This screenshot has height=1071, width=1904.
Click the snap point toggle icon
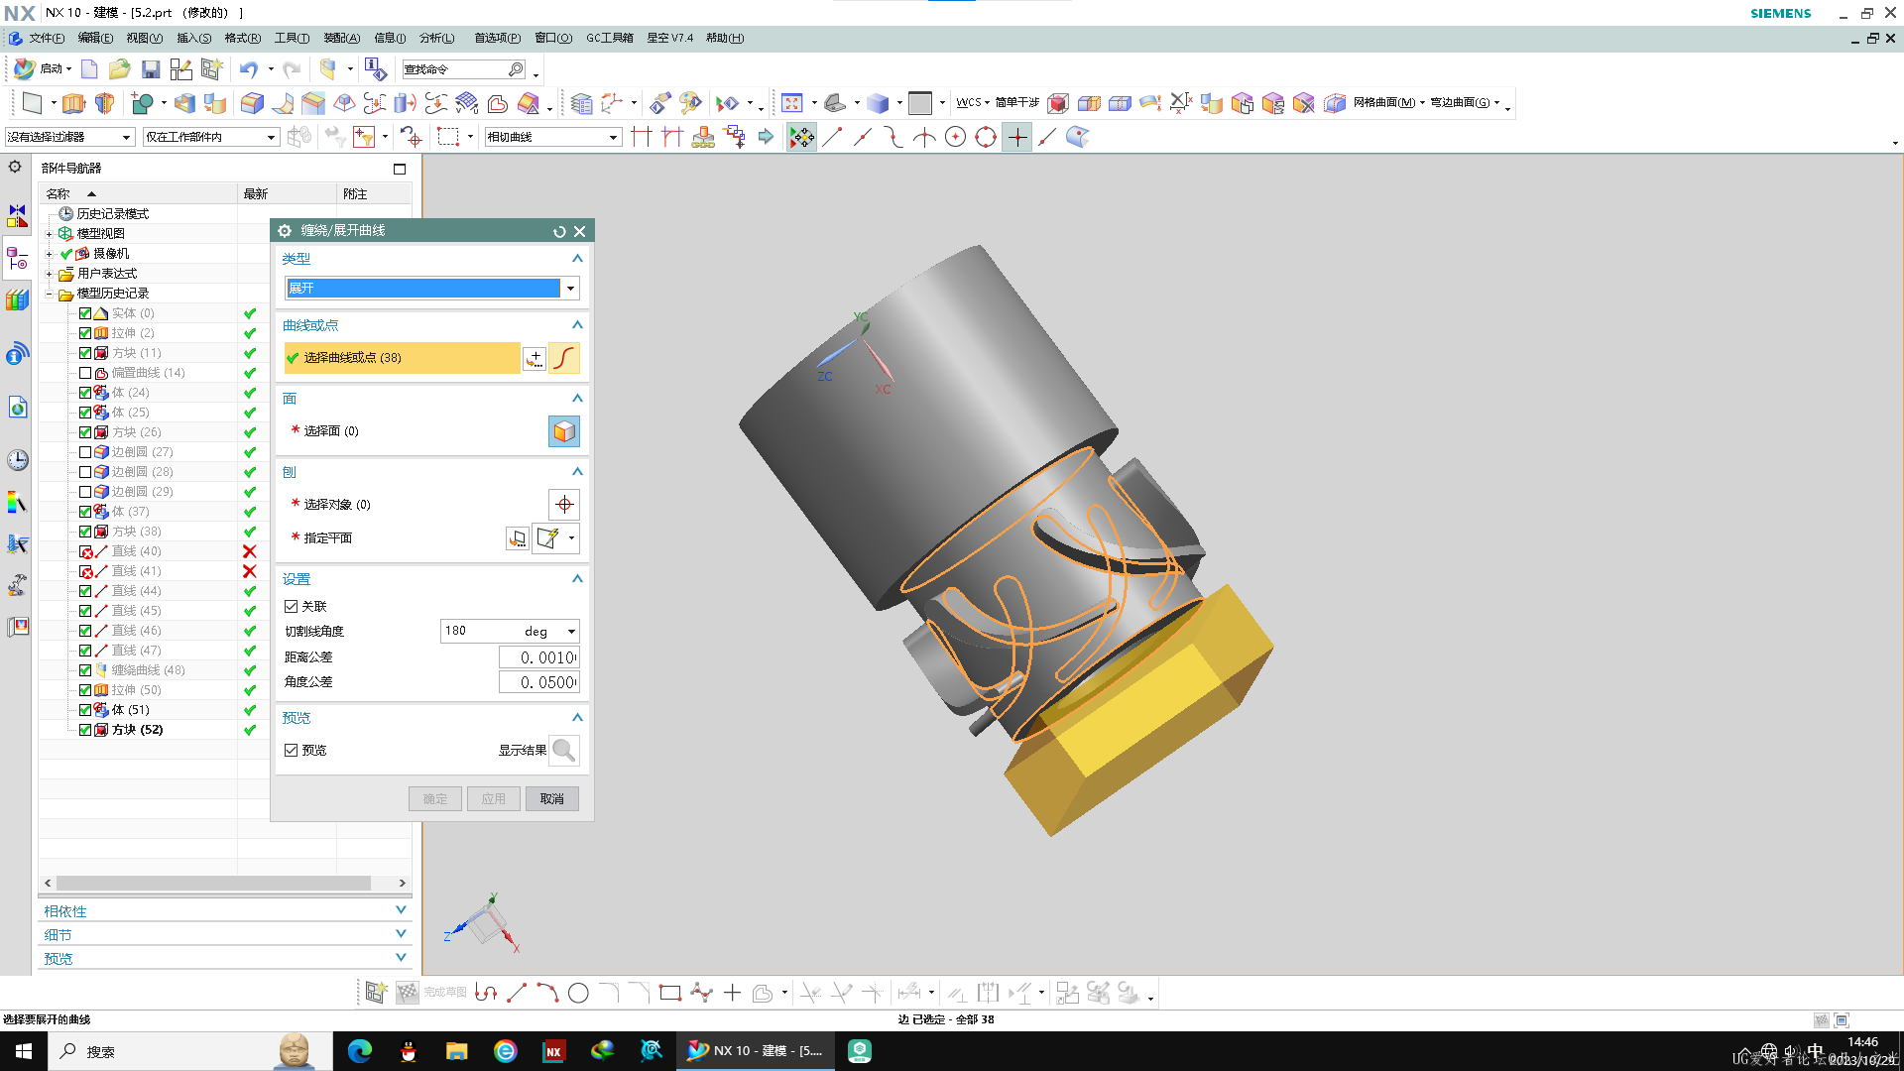pyautogui.click(x=801, y=137)
